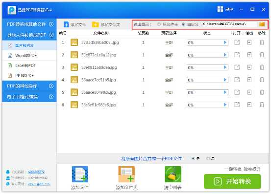Click 添加文件 toolbar button at top

(x=74, y=24)
